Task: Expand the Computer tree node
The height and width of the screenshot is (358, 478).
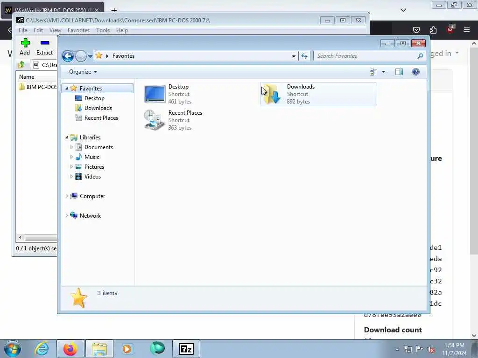Action: coord(67,196)
